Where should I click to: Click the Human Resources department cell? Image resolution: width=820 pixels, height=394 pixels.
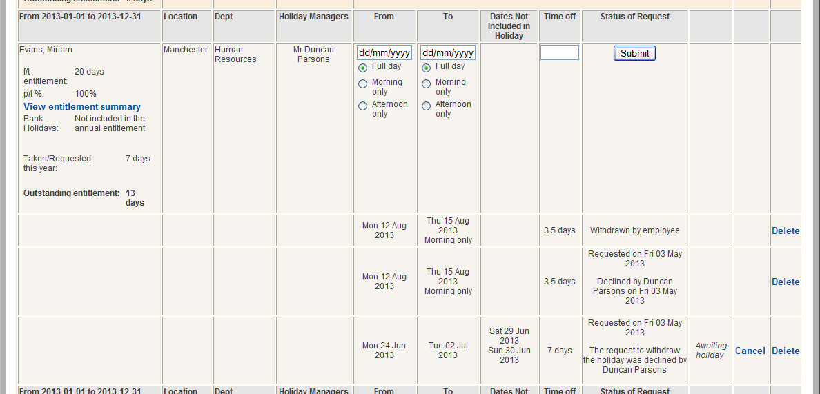coord(235,55)
